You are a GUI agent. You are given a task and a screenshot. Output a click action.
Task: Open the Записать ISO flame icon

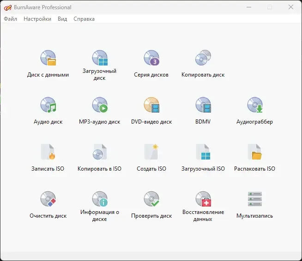coord(48,152)
